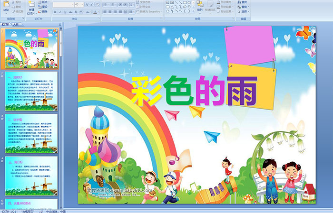
Task: Toggle Bold formatting
Action: point(55,12)
